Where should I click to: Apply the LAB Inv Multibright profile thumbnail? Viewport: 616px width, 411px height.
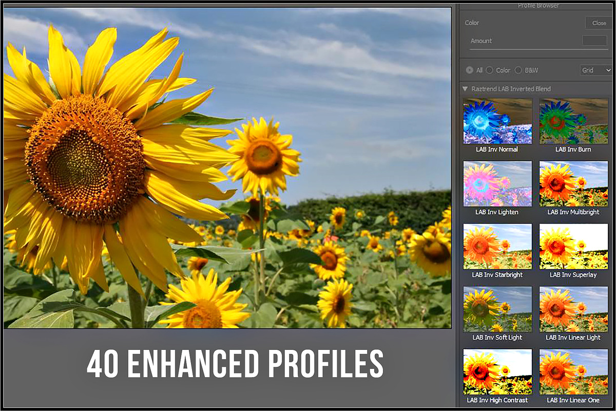click(573, 184)
